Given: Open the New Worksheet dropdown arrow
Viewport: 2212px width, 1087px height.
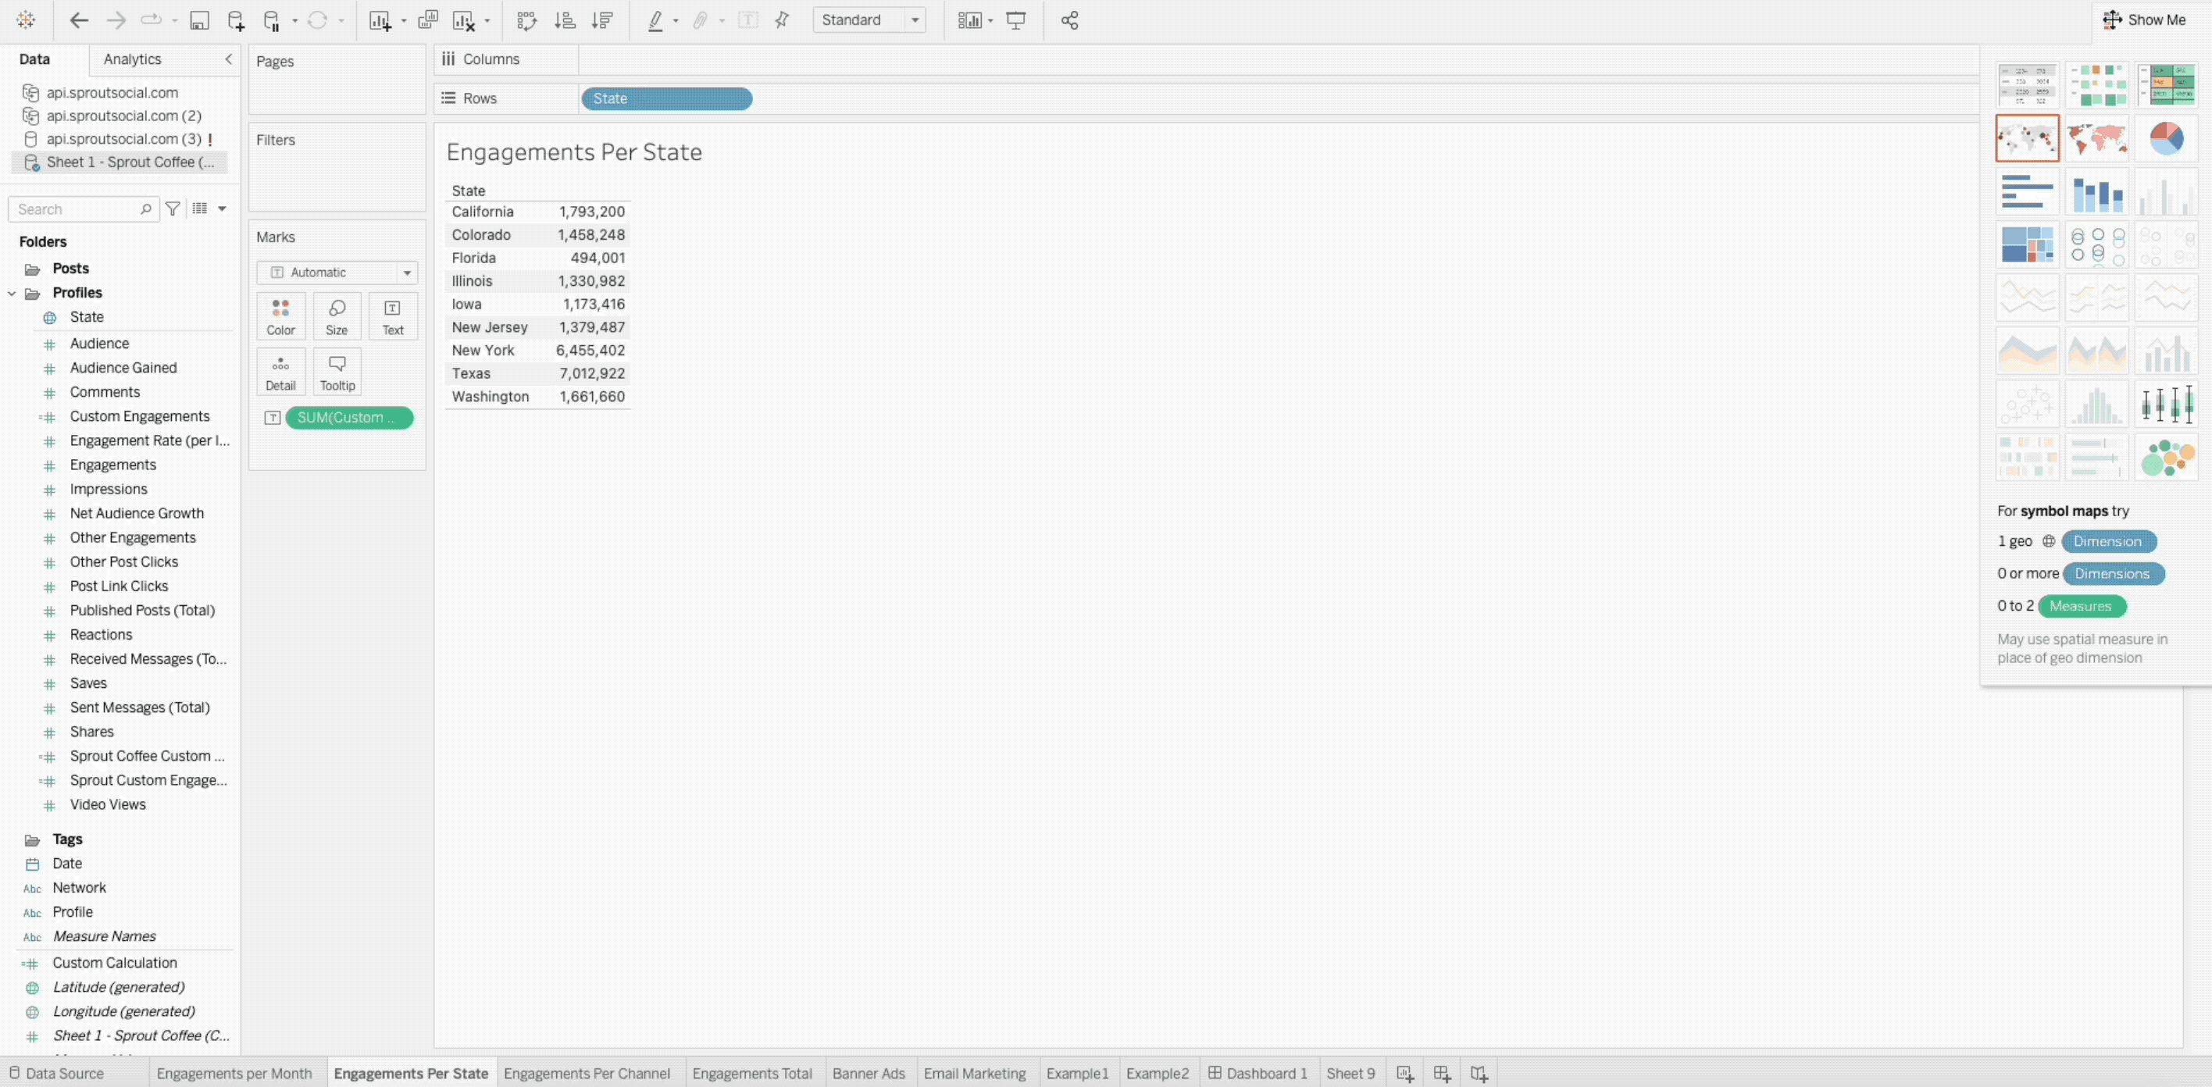Looking at the screenshot, I should point(404,20).
